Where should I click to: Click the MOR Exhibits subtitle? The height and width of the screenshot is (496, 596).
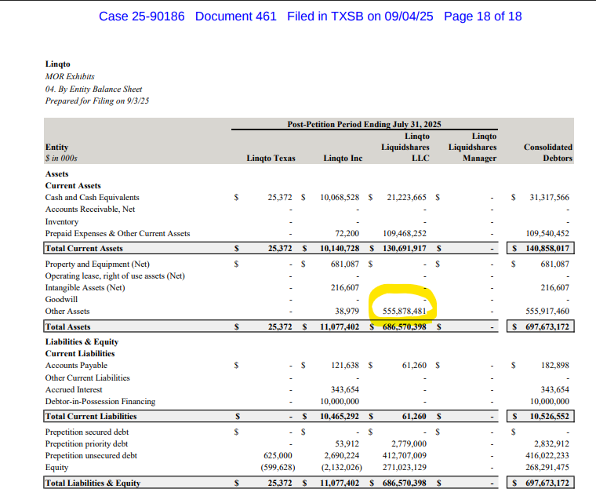[70, 76]
